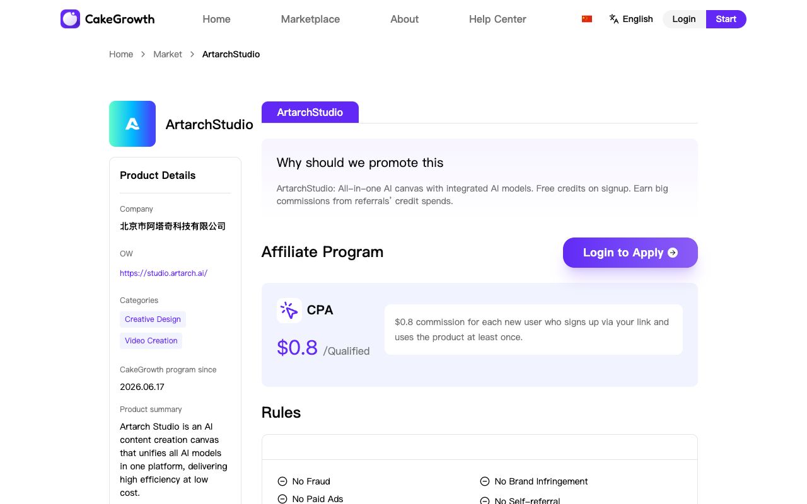
Task: Click the Login button
Action: (x=684, y=19)
